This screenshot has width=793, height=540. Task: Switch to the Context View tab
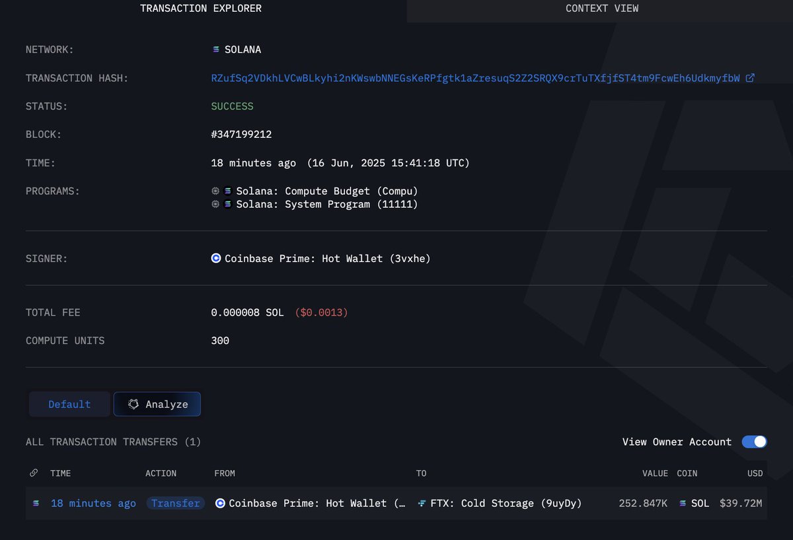tap(602, 9)
